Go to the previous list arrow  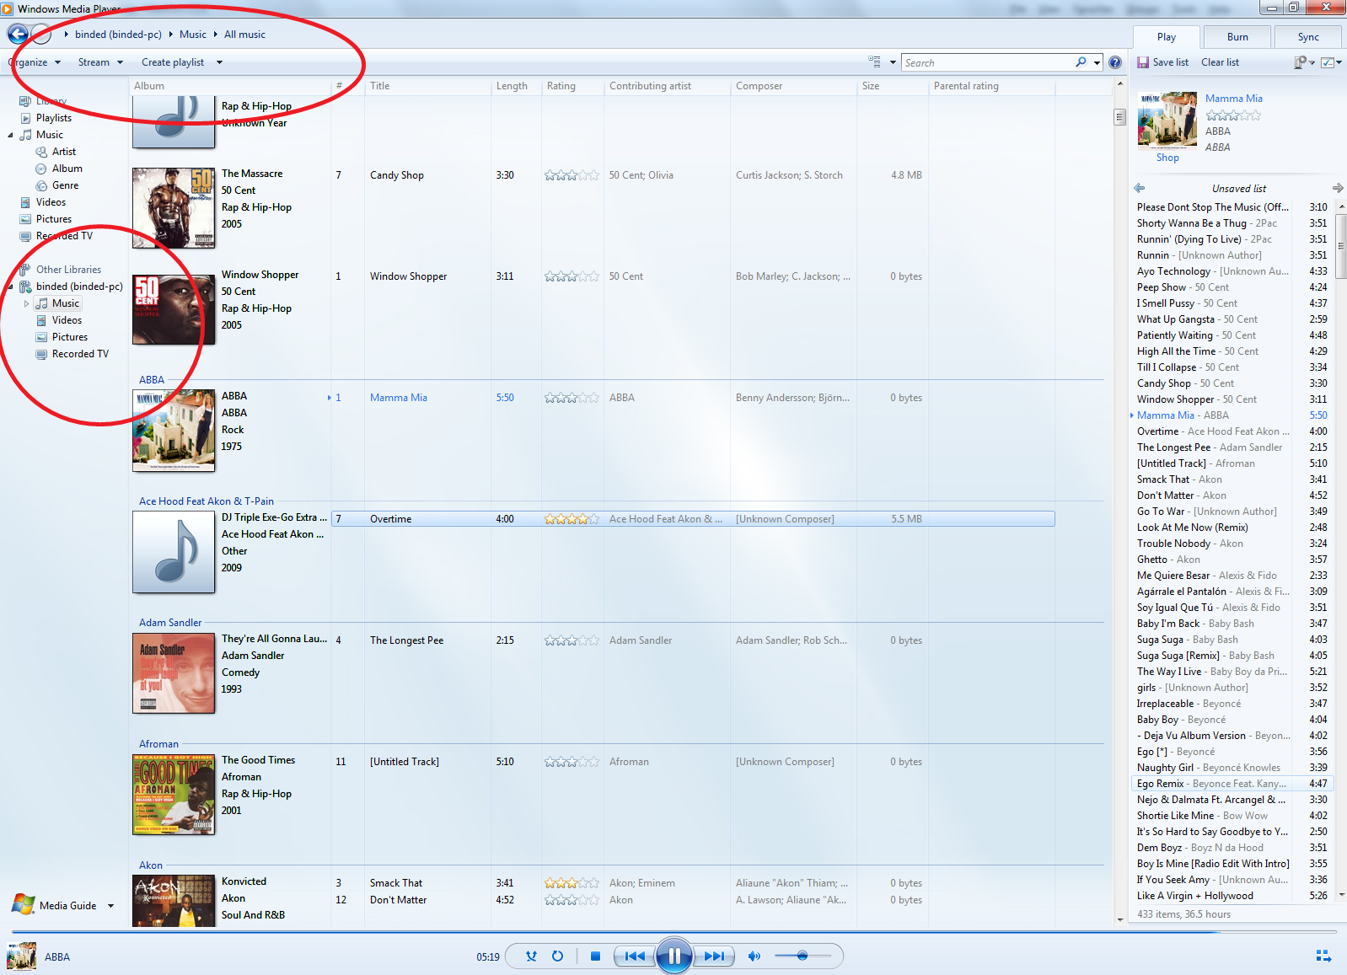1140,188
